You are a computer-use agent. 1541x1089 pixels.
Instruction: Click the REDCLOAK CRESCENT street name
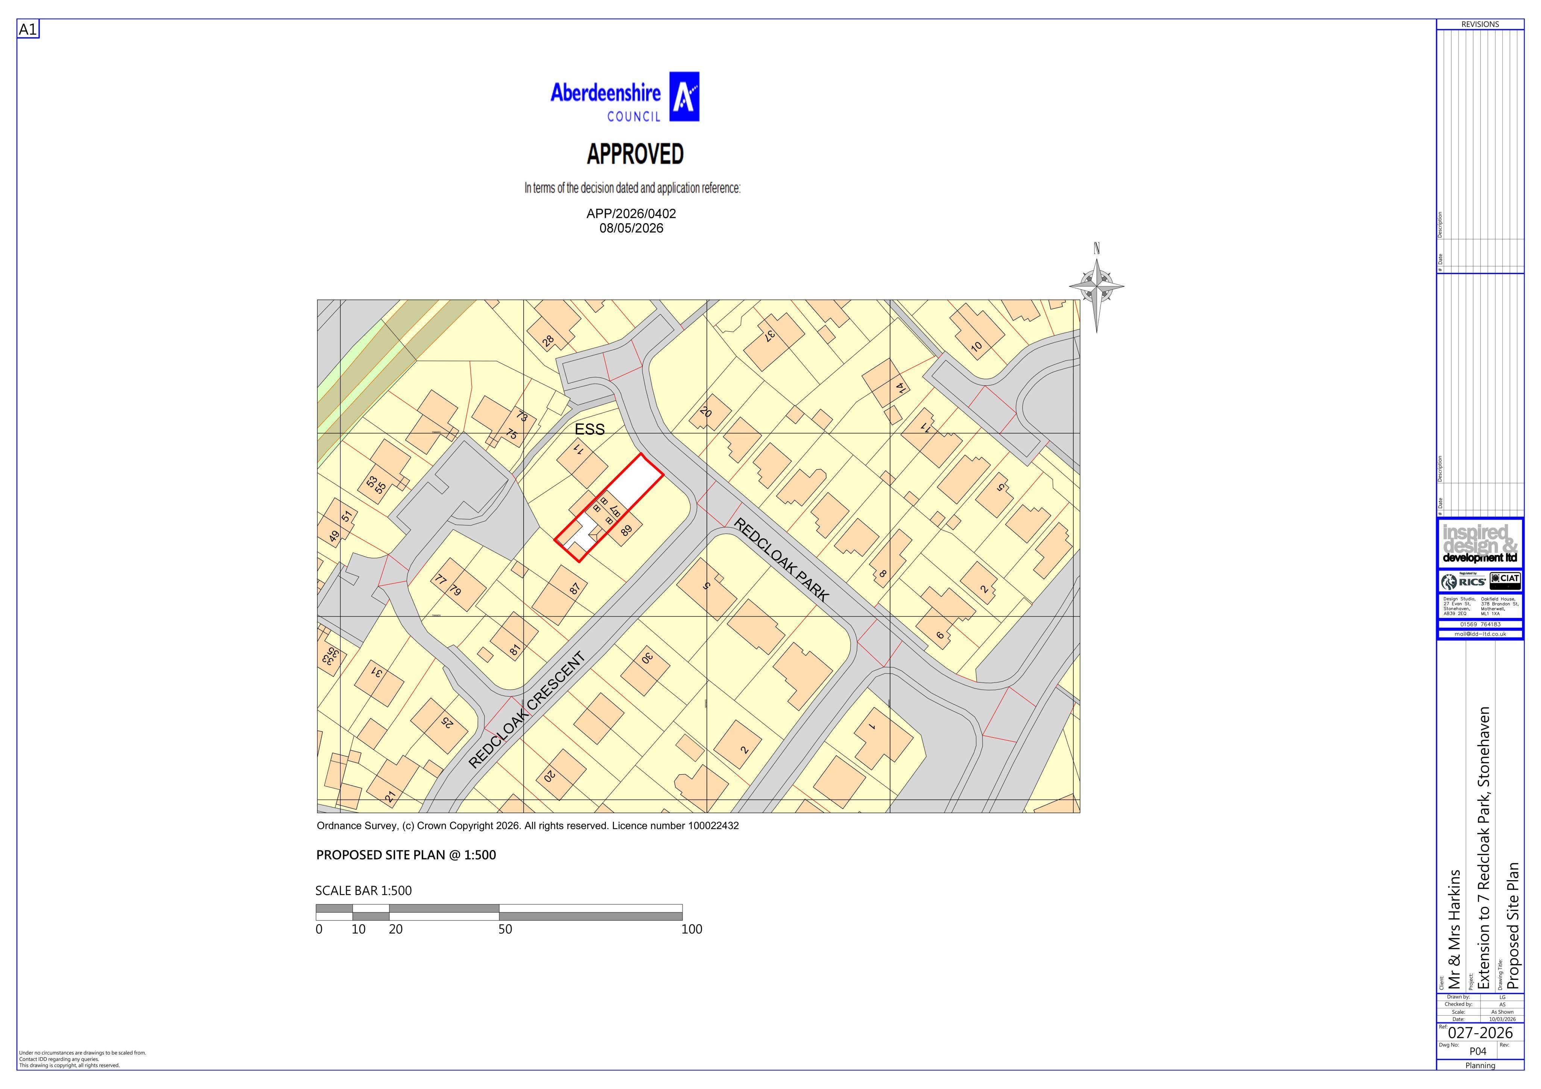(527, 710)
